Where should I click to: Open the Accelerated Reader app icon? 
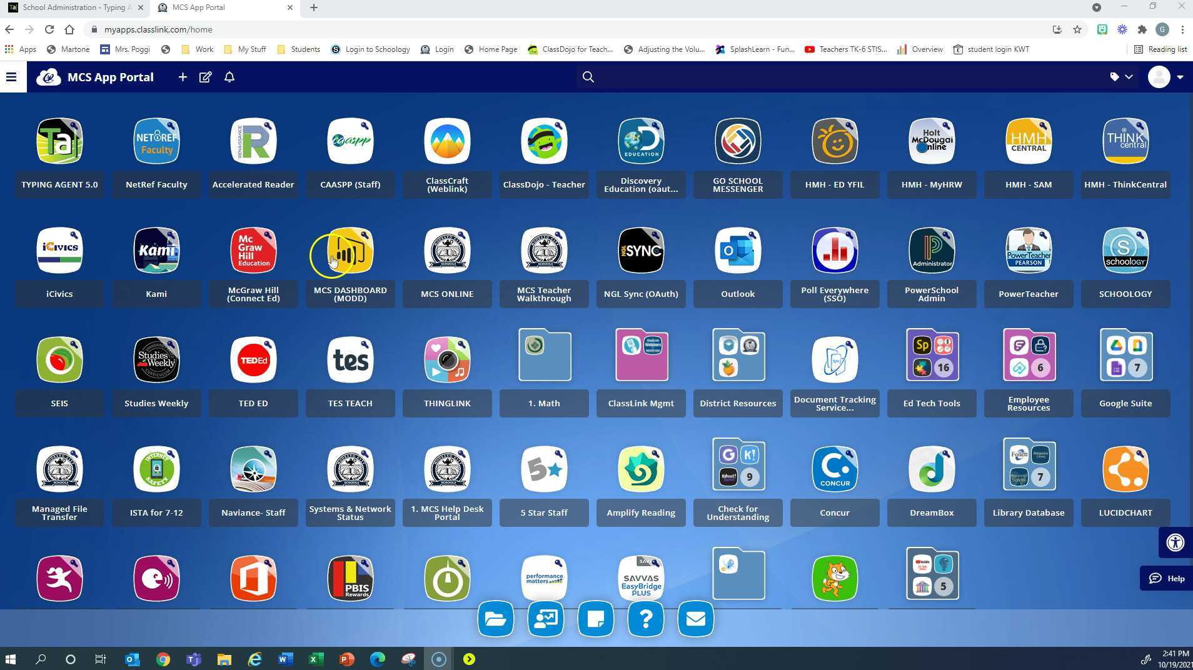point(253,141)
